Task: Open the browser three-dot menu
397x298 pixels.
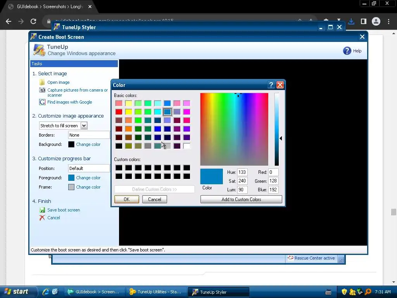Action: [x=388, y=21]
